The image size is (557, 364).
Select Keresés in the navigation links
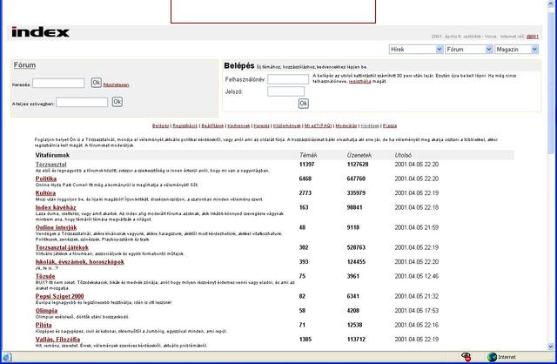pyautogui.click(x=261, y=126)
